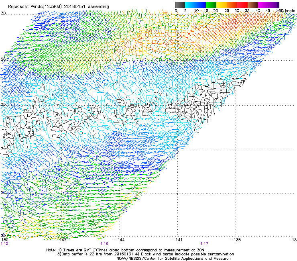The image size is (297, 261).
Task: Click the brown 35-40 knots legend swatch
Action: (x=253, y=5)
